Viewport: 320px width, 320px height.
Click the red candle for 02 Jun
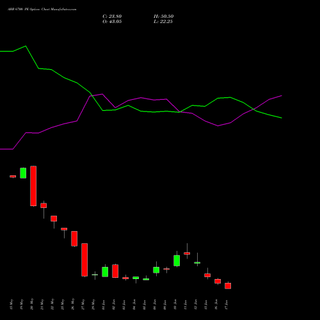[x=115, y=271]
